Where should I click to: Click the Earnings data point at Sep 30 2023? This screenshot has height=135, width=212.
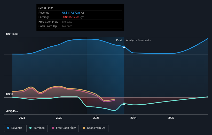click(124, 104)
